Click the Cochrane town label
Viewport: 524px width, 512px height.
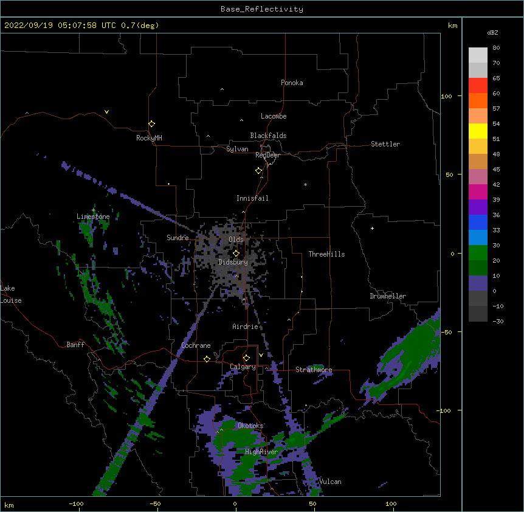pyautogui.click(x=196, y=345)
